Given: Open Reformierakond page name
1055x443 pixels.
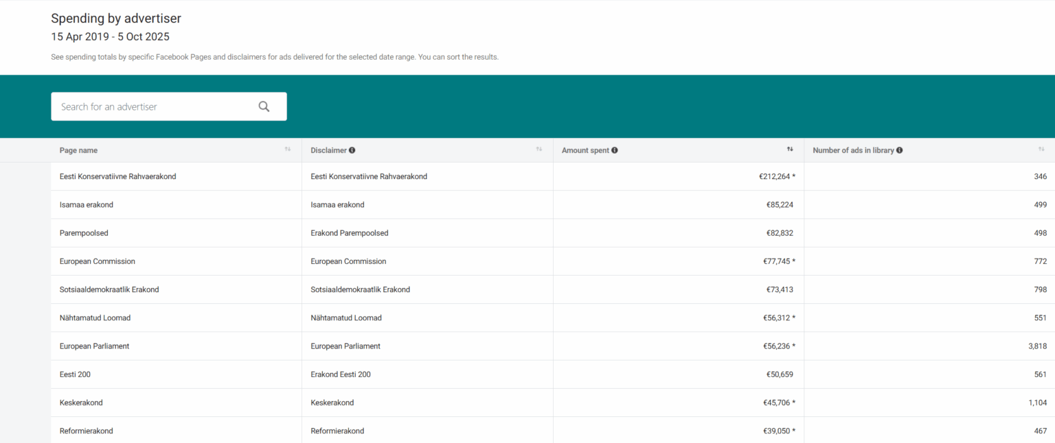Looking at the screenshot, I should [x=87, y=431].
